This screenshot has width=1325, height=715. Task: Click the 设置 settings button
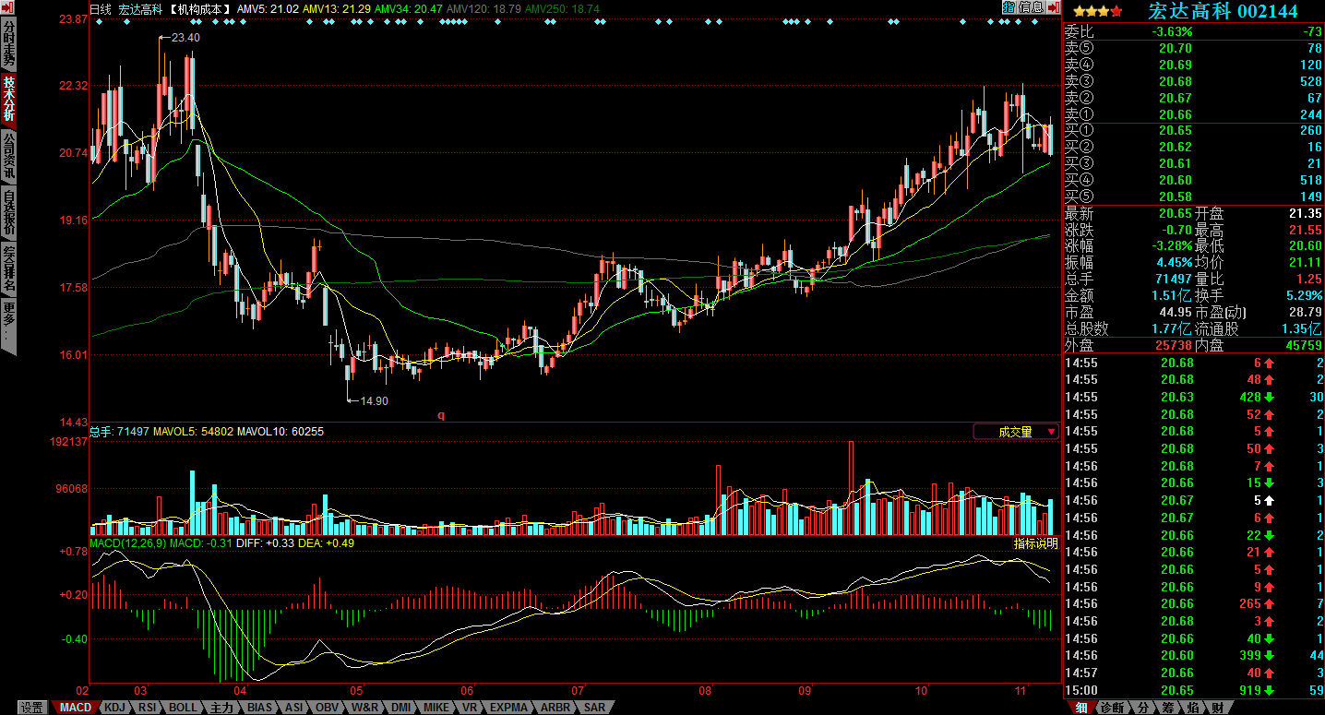pyautogui.click(x=32, y=708)
